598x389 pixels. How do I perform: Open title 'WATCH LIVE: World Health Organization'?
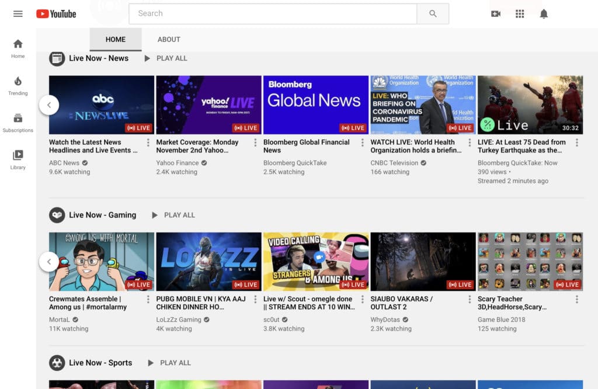coord(416,147)
